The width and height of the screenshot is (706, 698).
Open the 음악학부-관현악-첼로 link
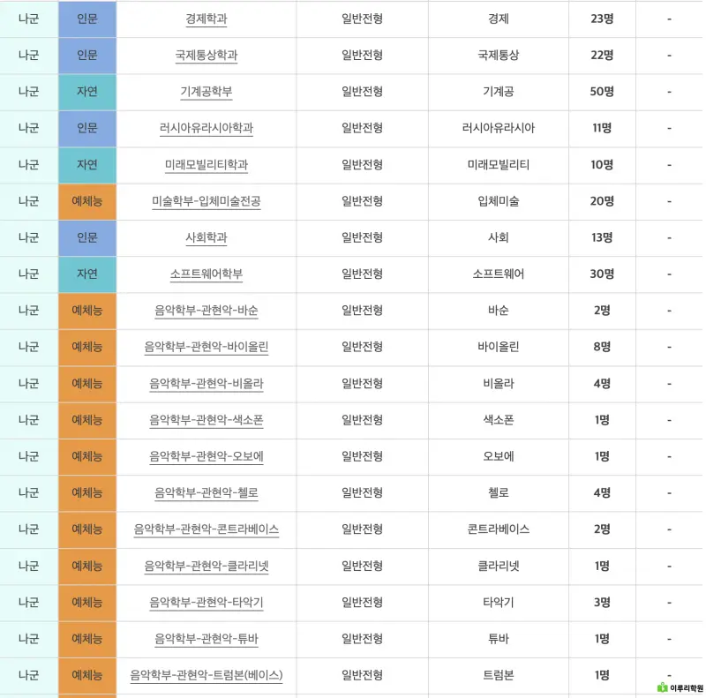(207, 493)
